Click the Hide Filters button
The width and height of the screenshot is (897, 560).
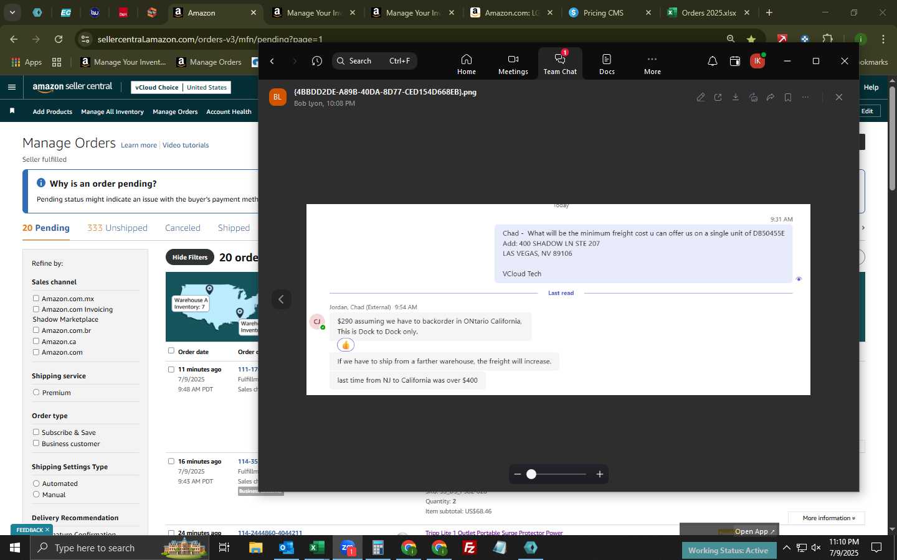tap(190, 257)
